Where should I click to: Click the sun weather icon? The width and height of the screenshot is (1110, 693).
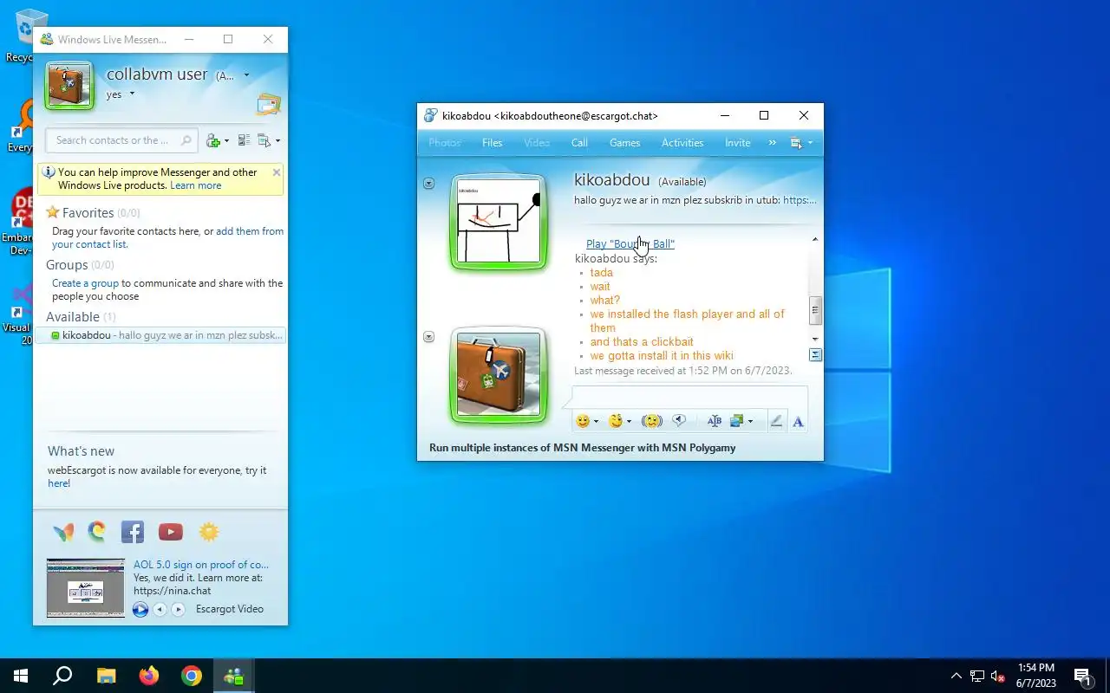209,532
